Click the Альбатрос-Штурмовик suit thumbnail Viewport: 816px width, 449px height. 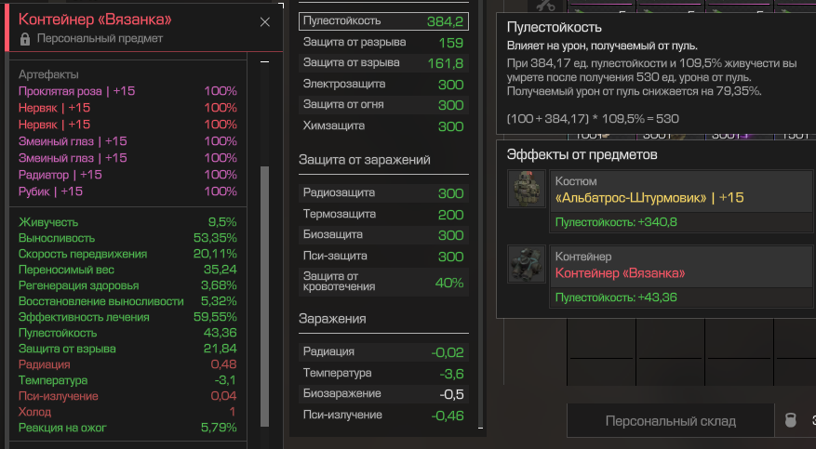click(526, 189)
